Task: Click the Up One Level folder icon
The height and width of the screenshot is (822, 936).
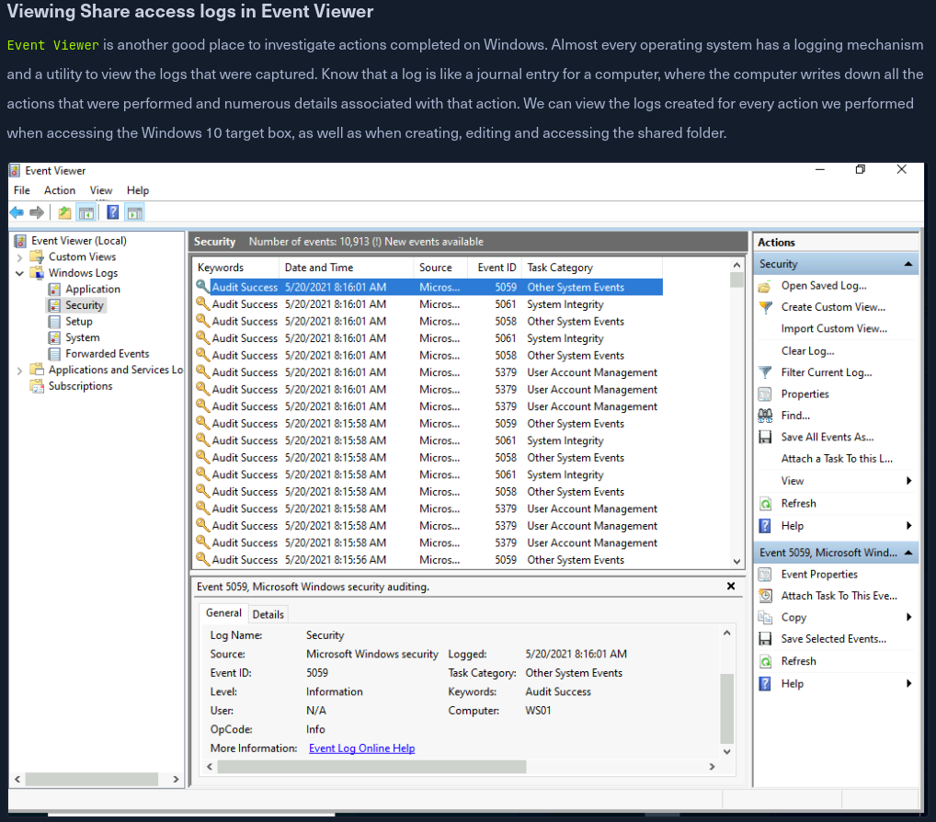Action: [x=64, y=212]
